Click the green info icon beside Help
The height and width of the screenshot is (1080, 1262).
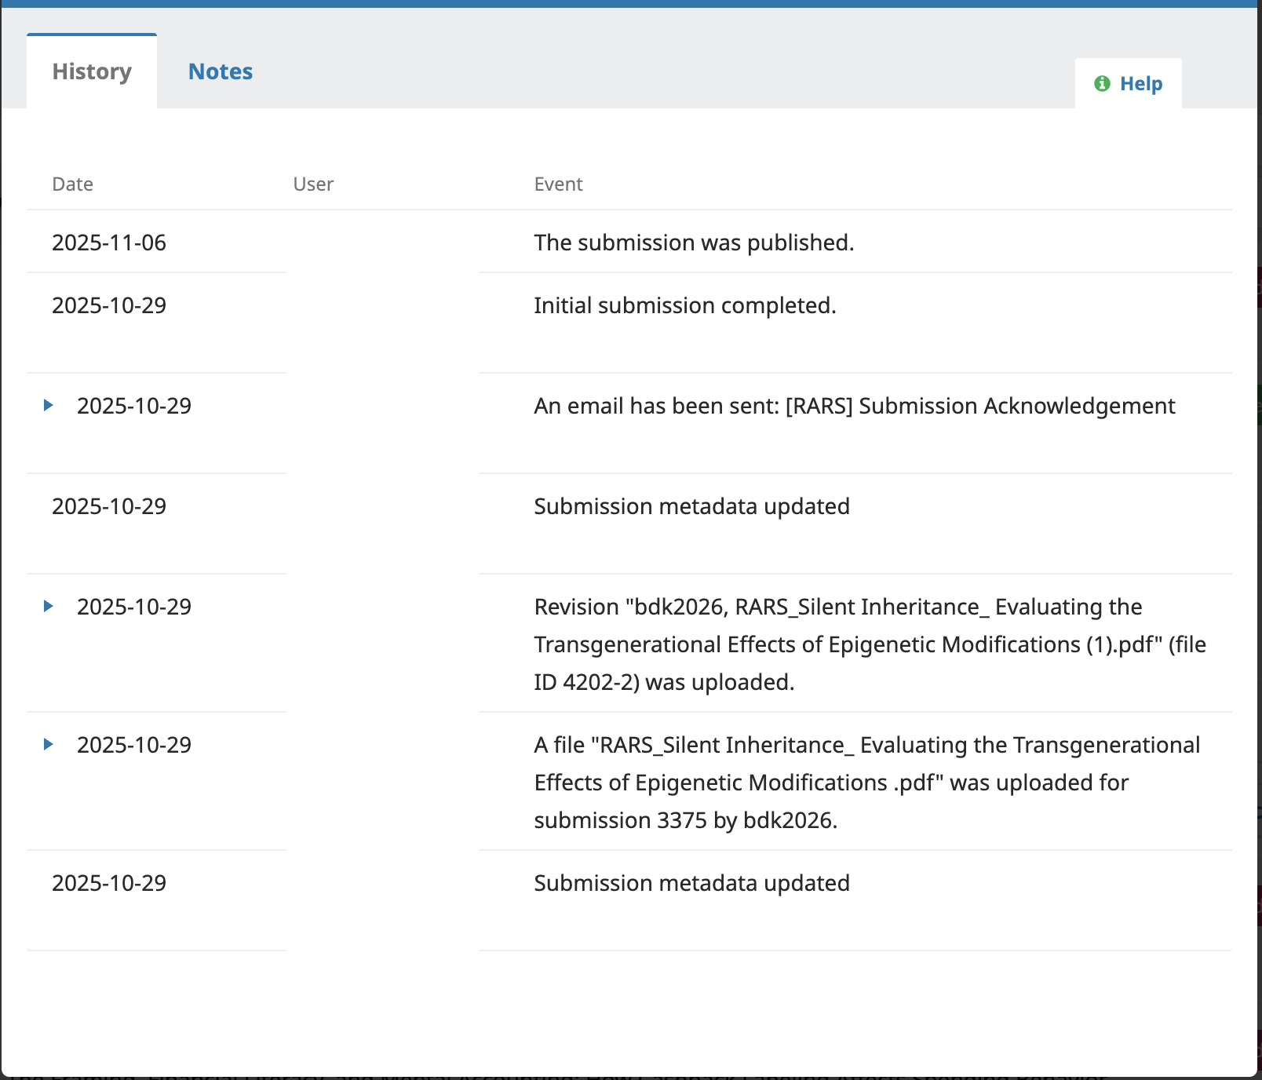coord(1102,84)
